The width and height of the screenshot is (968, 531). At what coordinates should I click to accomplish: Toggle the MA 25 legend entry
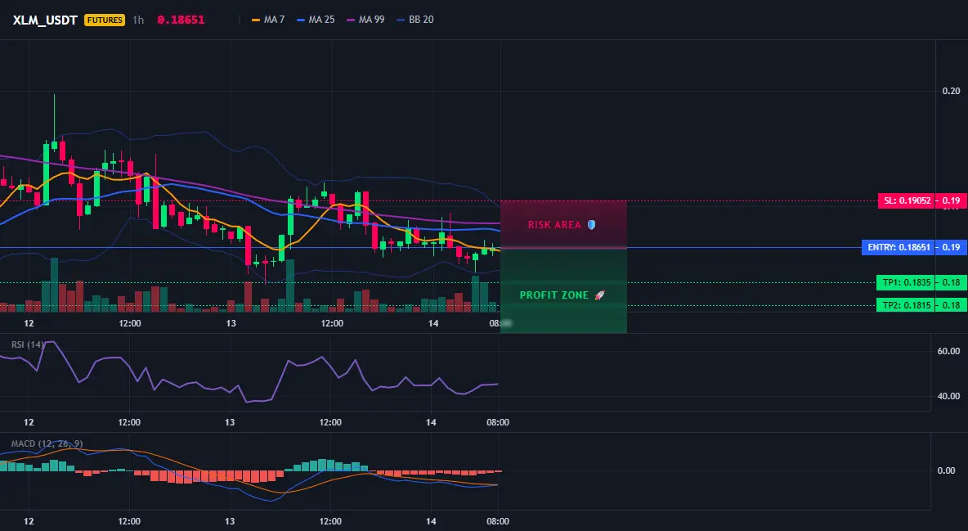pyautogui.click(x=316, y=20)
